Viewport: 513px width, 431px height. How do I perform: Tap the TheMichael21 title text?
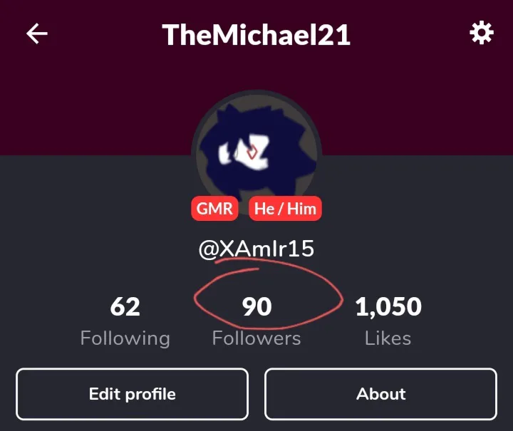256,35
